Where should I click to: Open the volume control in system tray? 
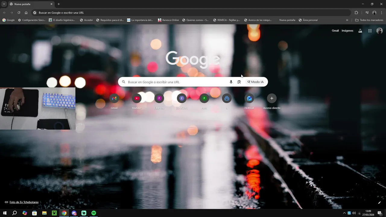pos(354,213)
